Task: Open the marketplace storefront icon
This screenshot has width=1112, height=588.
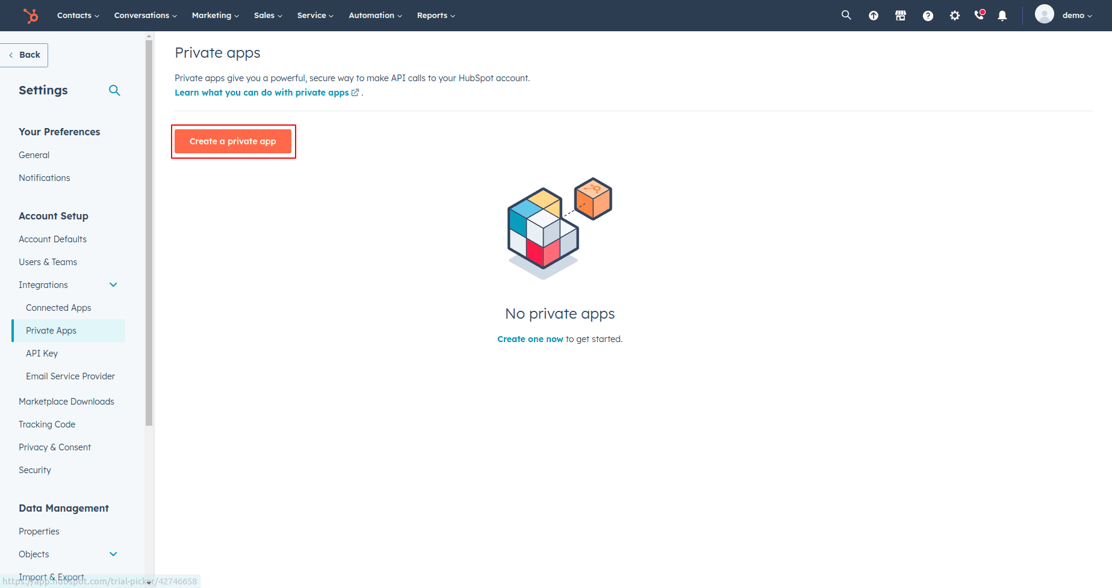Action: [901, 16]
